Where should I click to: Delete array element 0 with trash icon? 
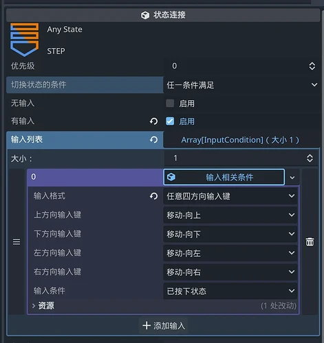pos(310,241)
